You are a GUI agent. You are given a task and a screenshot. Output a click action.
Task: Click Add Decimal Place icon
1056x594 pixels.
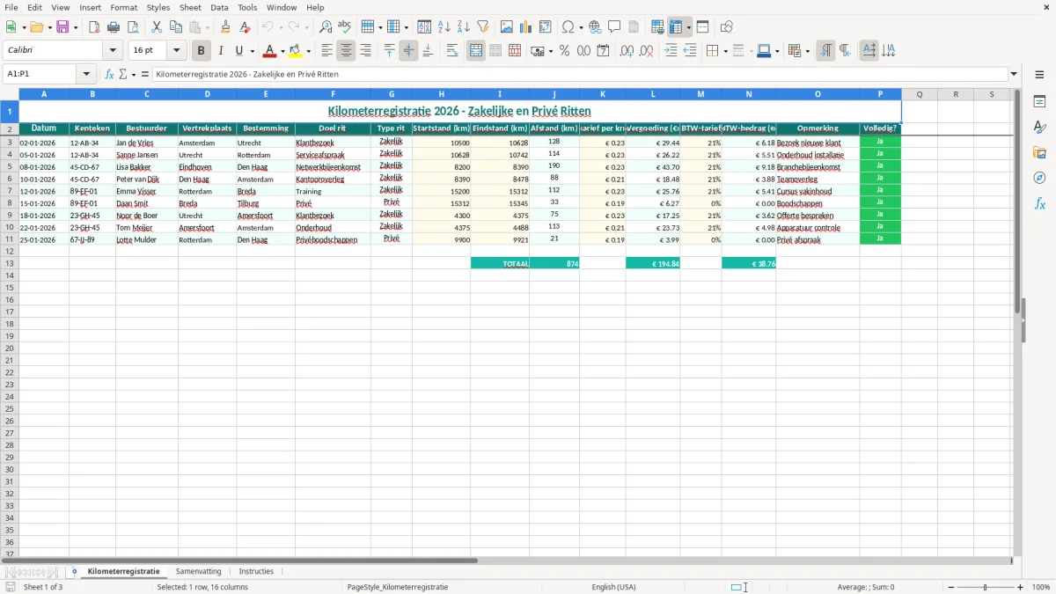627,51
